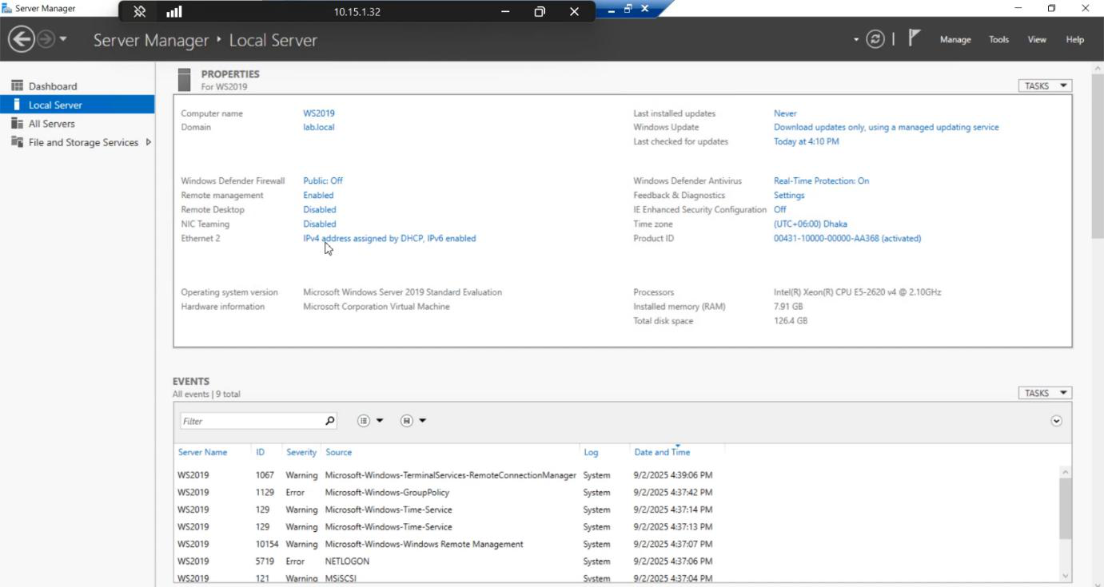1104x587 pixels.
Task: Click the Dashboard icon in sidebar
Action: click(17, 85)
